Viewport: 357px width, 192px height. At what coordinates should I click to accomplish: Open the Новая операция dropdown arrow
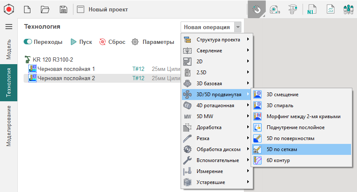pos(238,27)
